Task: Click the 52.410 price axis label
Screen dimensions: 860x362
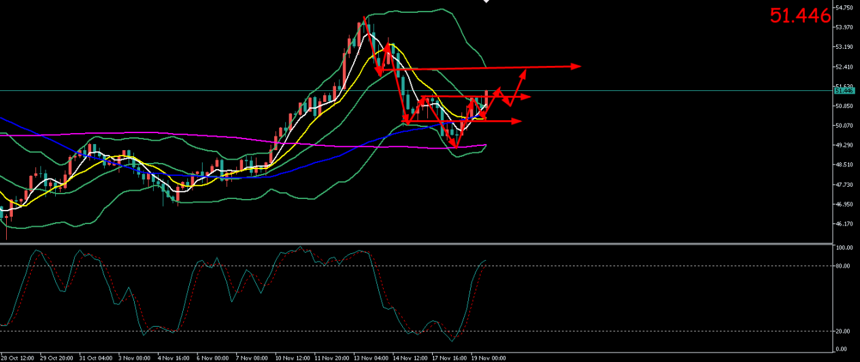Action: click(x=844, y=67)
